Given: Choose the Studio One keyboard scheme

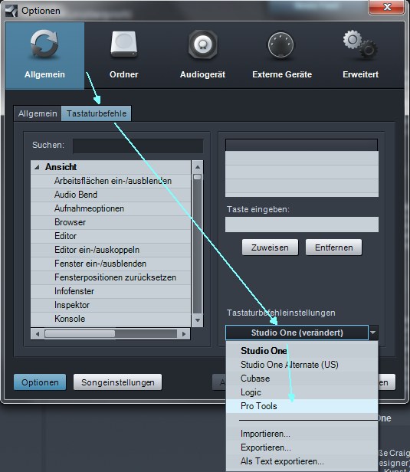Looking at the screenshot, I should coord(302,351).
